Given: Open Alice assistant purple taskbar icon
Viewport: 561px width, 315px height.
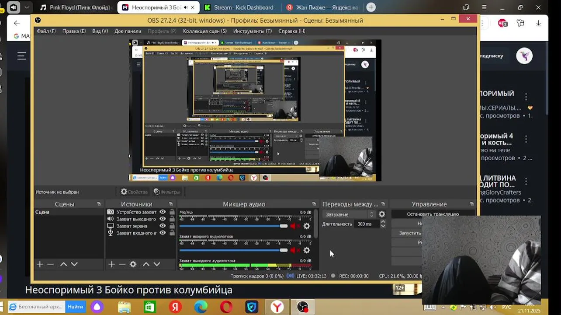Looking at the screenshot, I should click(97, 307).
